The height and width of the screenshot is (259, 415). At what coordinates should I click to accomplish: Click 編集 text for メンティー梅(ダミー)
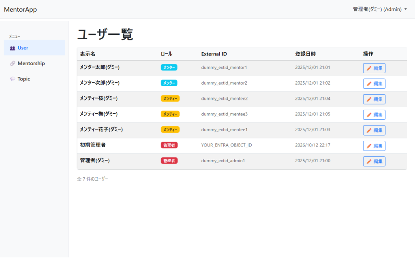[378, 115]
